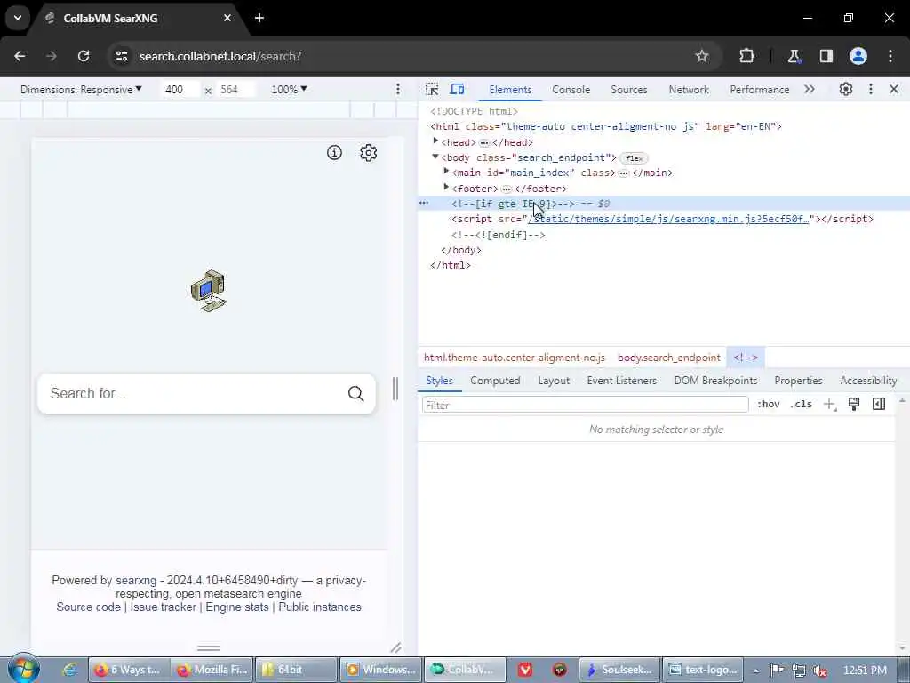Click the flex badge on body
This screenshot has height=683, width=910.
(634, 158)
